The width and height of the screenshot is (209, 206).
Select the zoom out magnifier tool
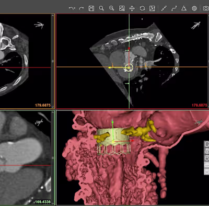[x=111, y=8]
